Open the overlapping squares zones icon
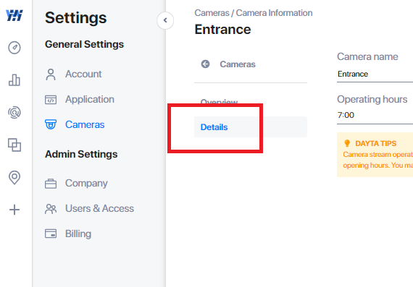Viewport: 413px width, 287px height. tap(14, 145)
